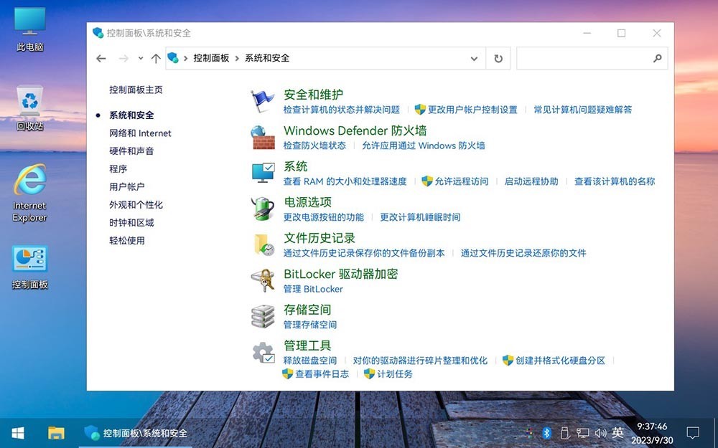718x448 pixels.
Task: Open the volume speaker icon in tray
Action: point(601,433)
